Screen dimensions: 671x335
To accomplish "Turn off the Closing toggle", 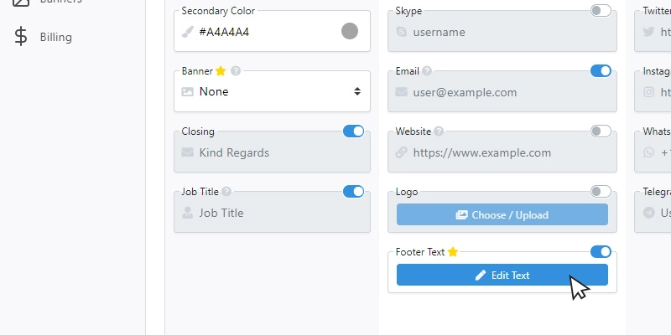I will [x=353, y=131].
